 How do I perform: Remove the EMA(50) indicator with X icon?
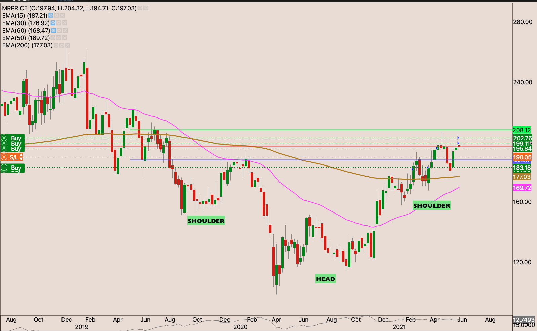[x=65, y=38]
